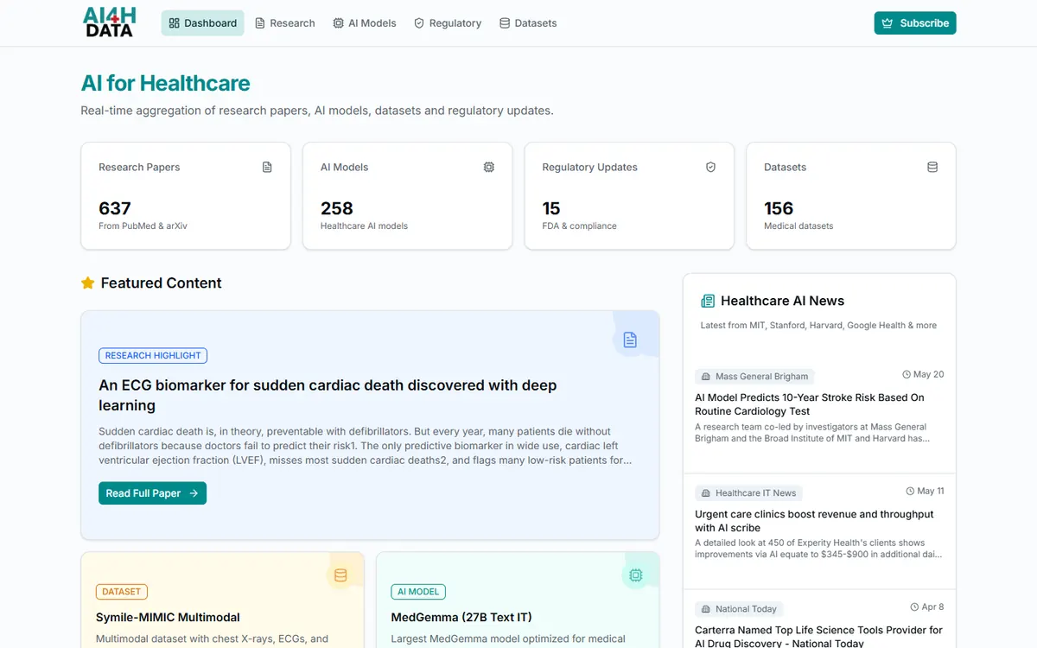The height and width of the screenshot is (648, 1037).
Task: Click the Apr 8 date stamp
Action: (927, 607)
